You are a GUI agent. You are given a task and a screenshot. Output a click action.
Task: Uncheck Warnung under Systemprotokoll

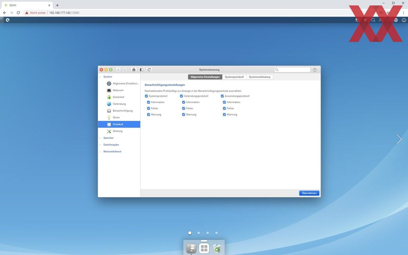click(148, 115)
